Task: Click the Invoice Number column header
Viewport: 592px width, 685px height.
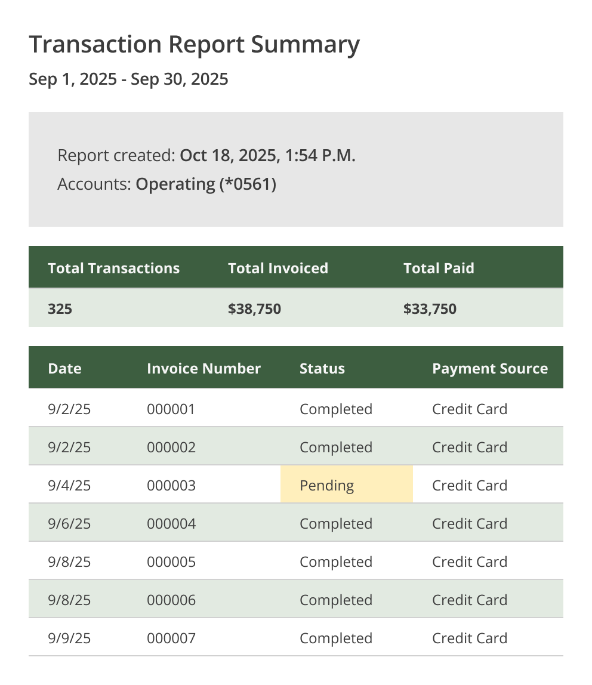Action: pyautogui.click(x=203, y=368)
